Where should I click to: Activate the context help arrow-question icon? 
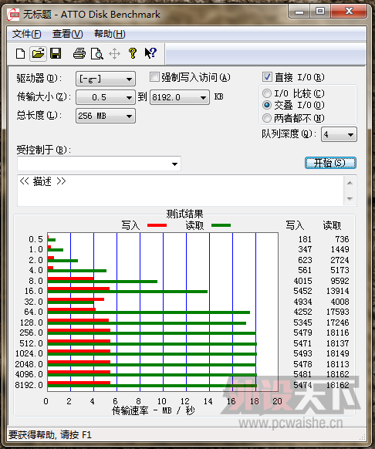coord(150,53)
